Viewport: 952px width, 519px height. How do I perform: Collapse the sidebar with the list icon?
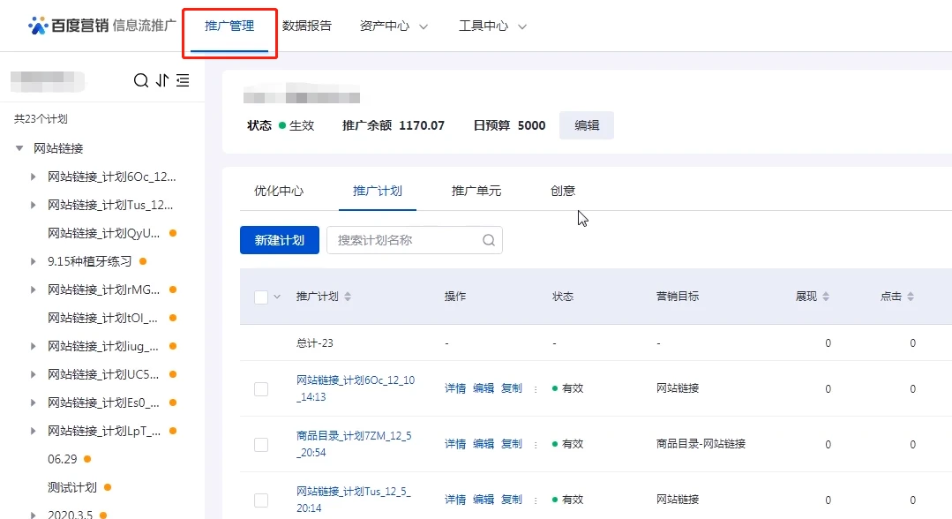tap(183, 80)
